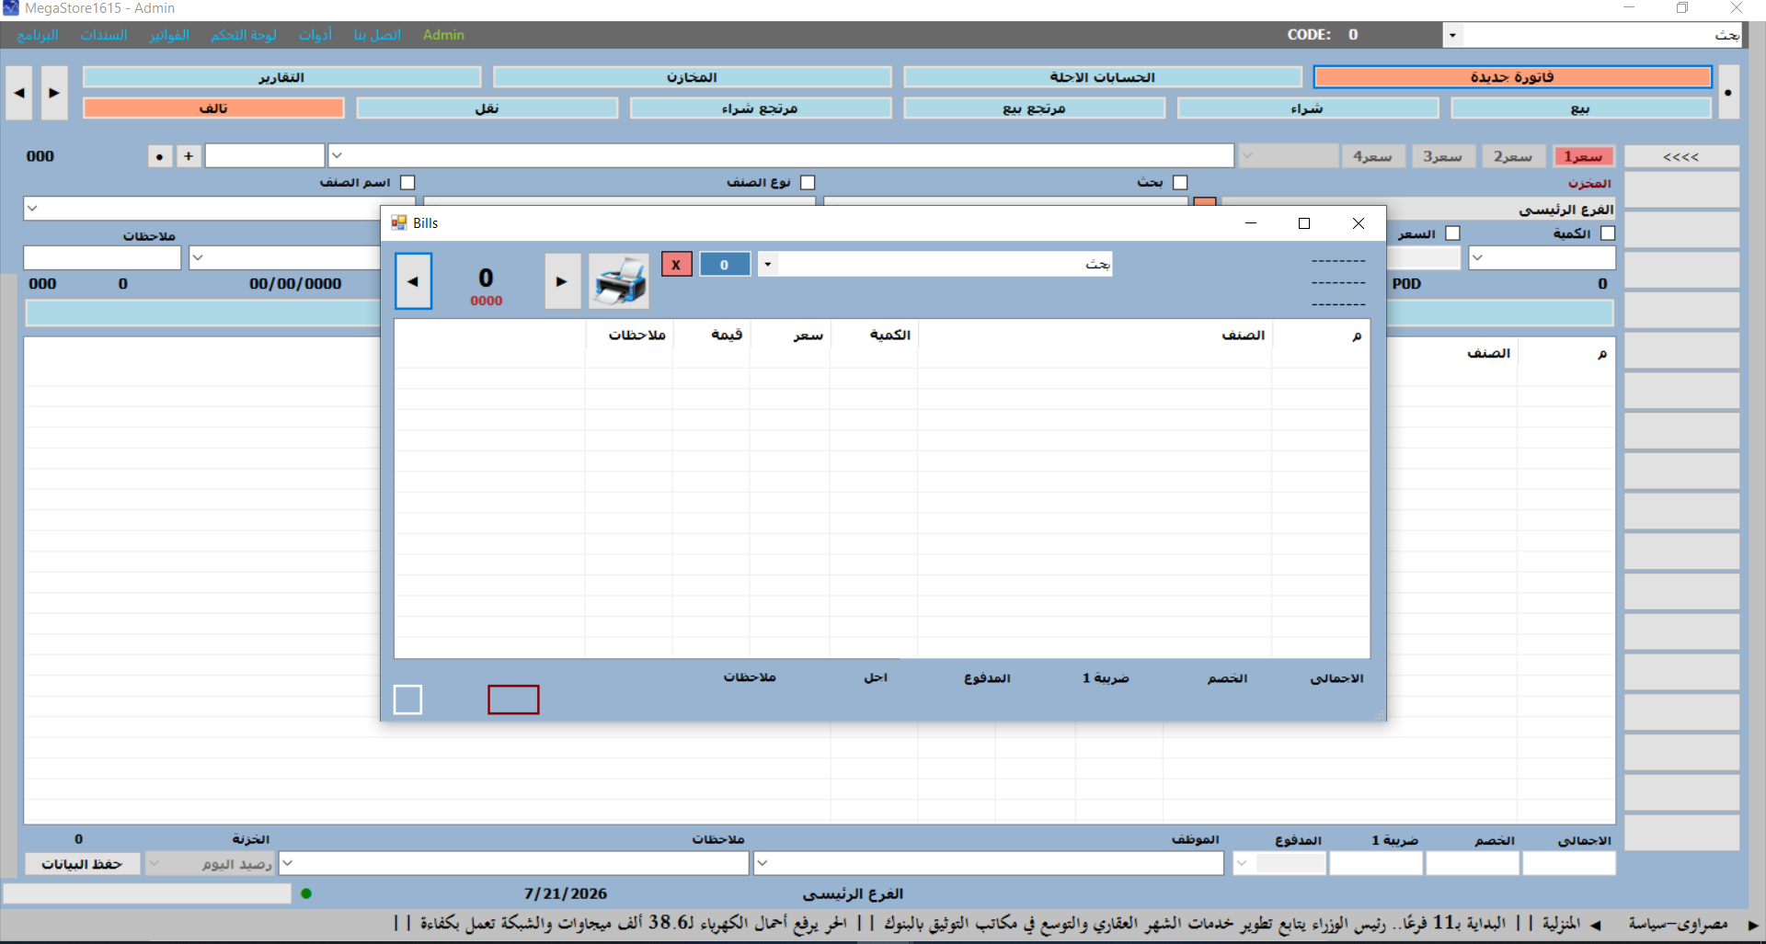Select price level سعر4
The width and height of the screenshot is (1766, 944).
click(x=1372, y=156)
